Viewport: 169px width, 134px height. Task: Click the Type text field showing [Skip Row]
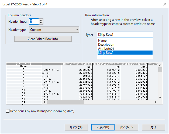(125, 35)
